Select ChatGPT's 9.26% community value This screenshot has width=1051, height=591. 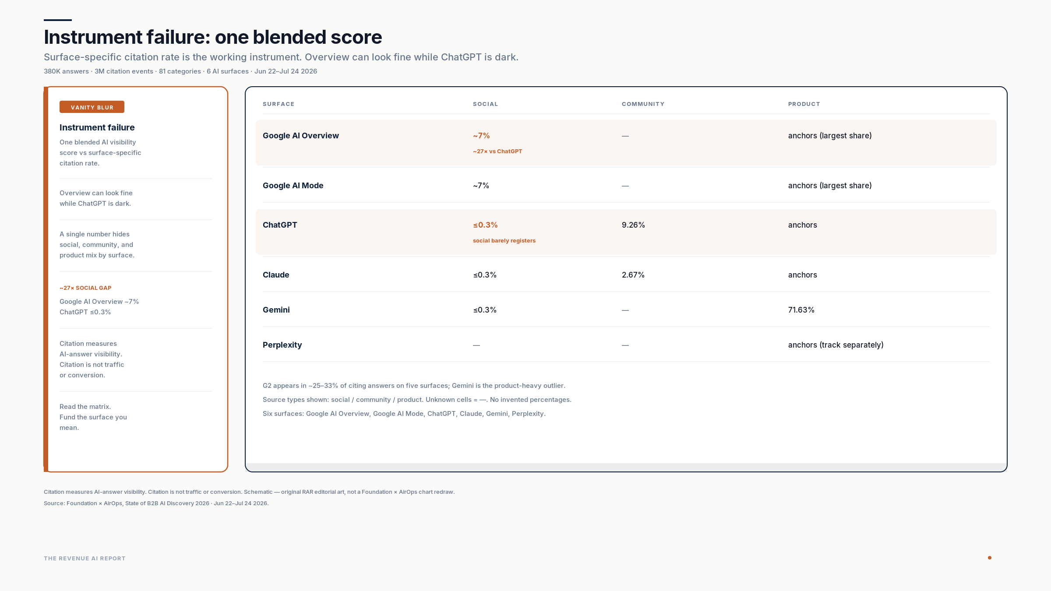[633, 225]
